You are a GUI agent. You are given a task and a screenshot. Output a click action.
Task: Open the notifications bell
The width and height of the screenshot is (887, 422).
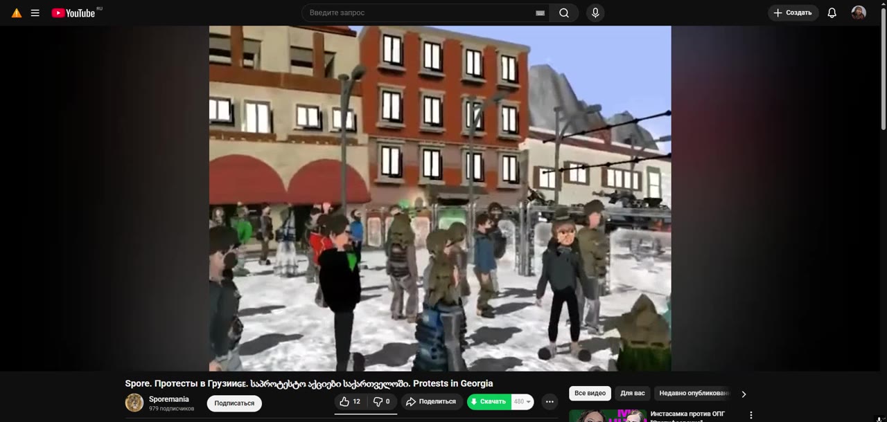click(832, 13)
